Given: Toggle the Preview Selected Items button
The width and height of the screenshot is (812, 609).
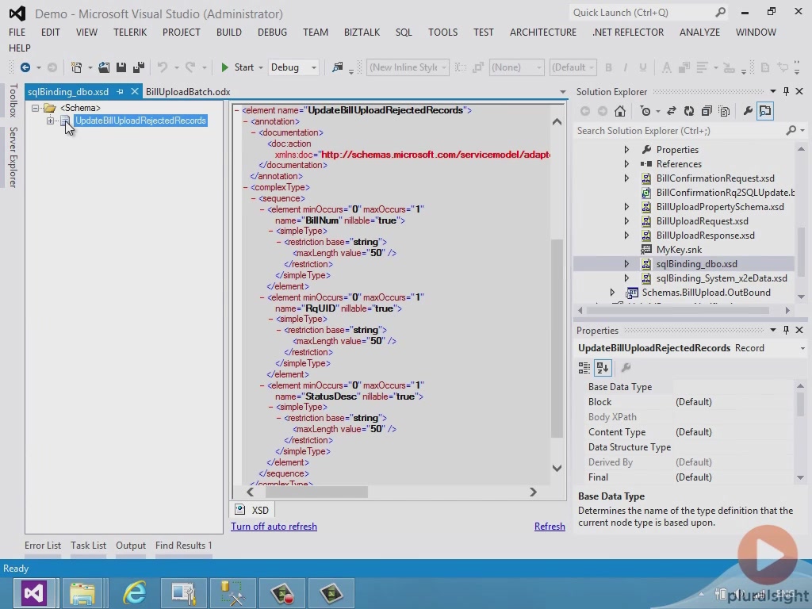Looking at the screenshot, I should click(765, 111).
